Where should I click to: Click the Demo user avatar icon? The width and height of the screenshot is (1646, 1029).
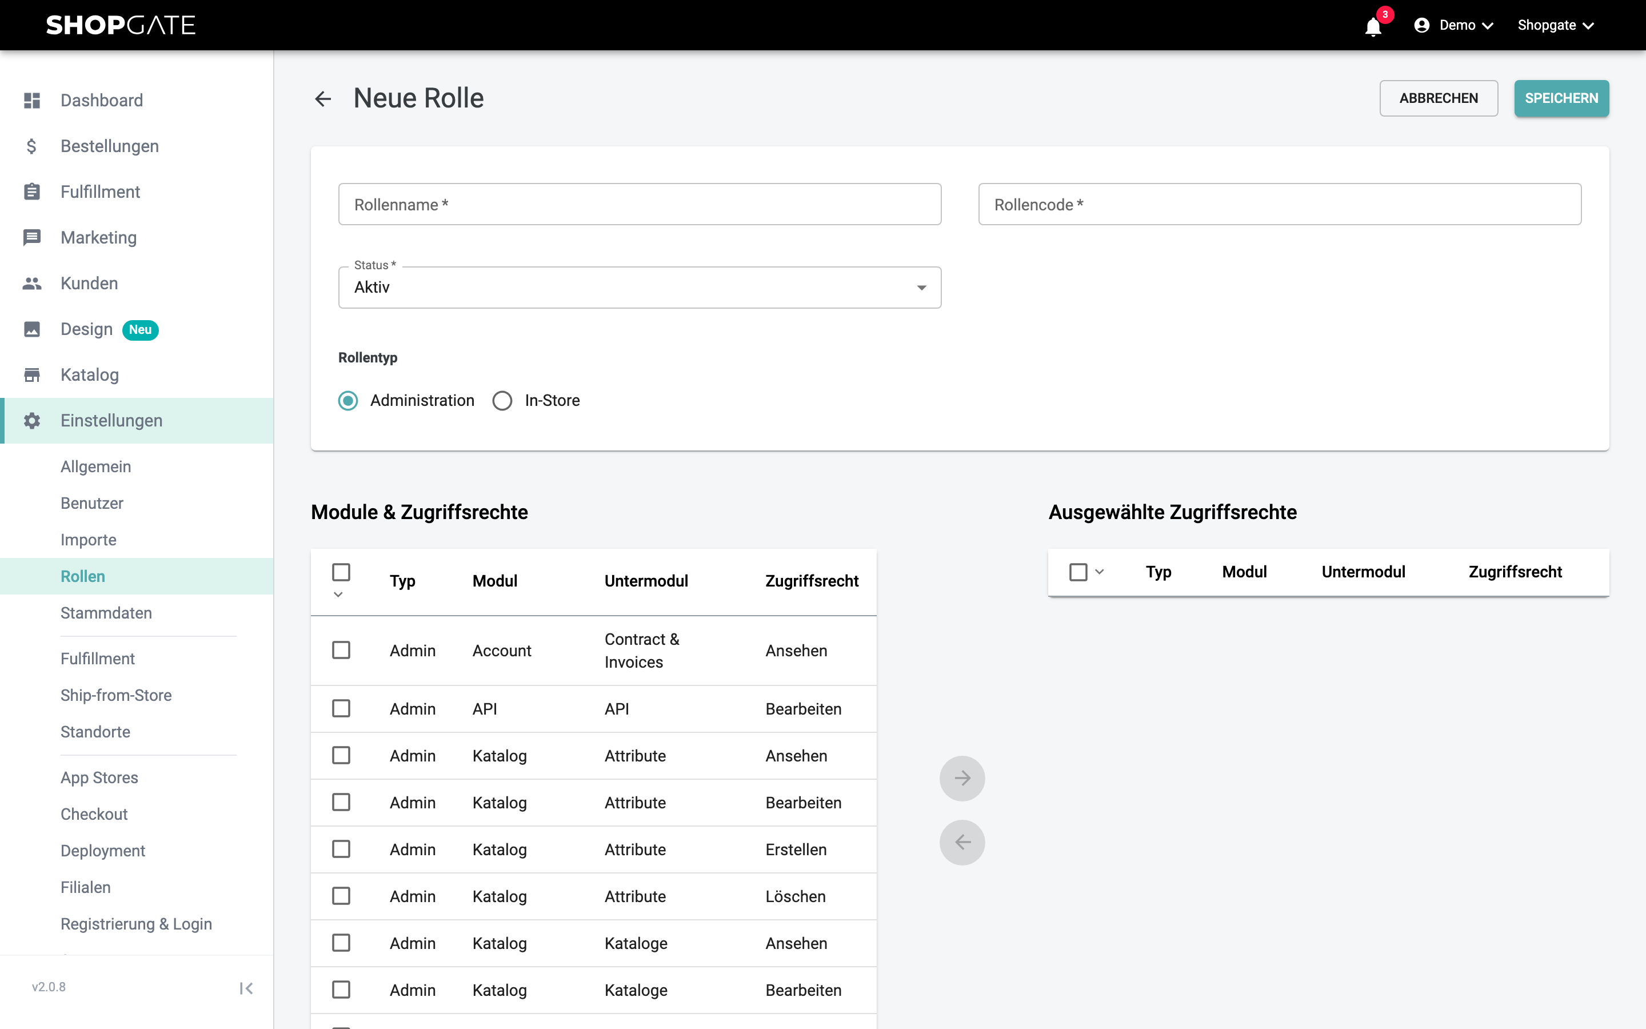[1421, 25]
